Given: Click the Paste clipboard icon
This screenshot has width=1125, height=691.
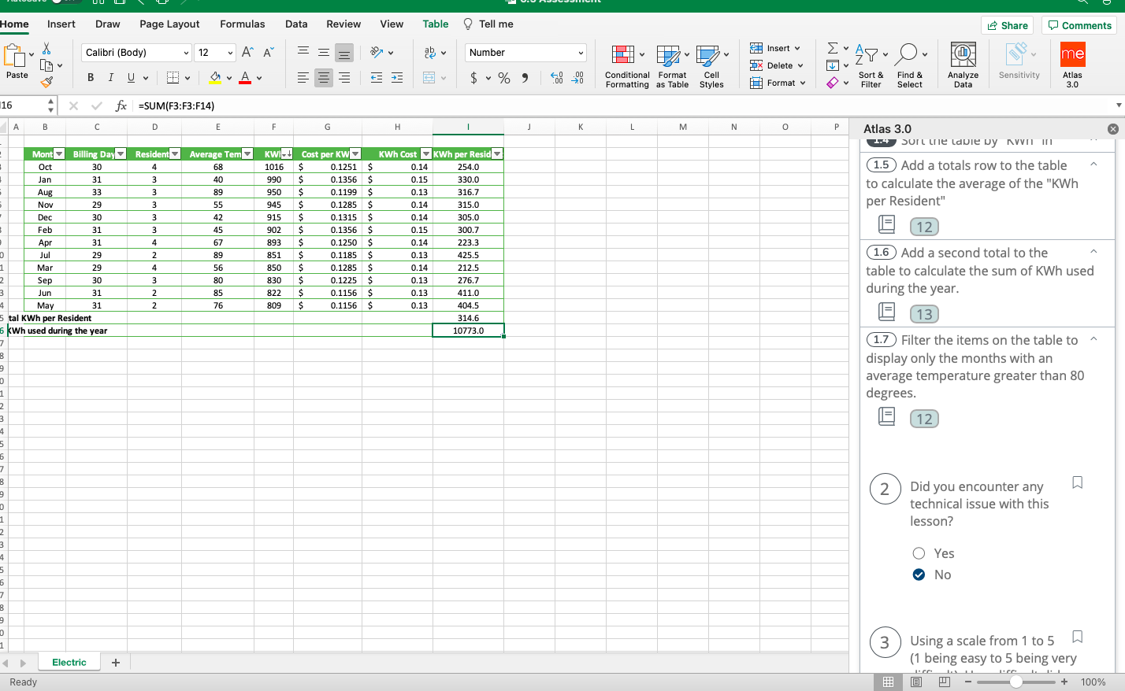Looking at the screenshot, I should tap(14, 56).
